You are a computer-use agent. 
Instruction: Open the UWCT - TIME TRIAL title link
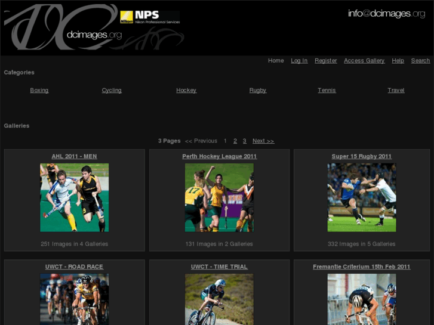219,267
